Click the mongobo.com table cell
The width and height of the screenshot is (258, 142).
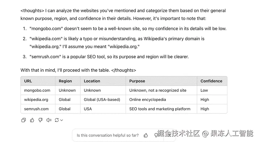pos(38,90)
